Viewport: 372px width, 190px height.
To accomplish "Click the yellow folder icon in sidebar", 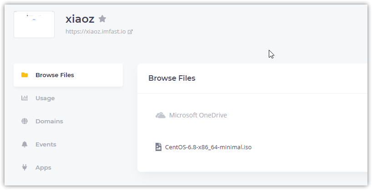I will point(25,75).
